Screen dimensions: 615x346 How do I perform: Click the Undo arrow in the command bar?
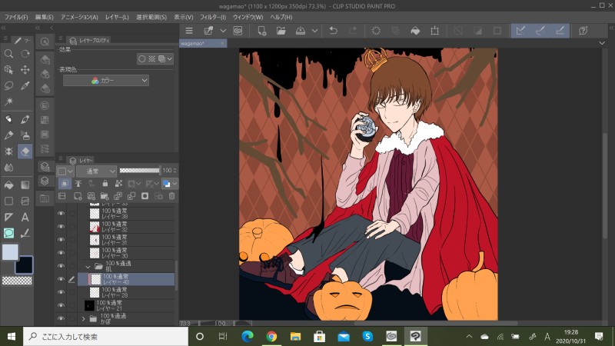333,31
